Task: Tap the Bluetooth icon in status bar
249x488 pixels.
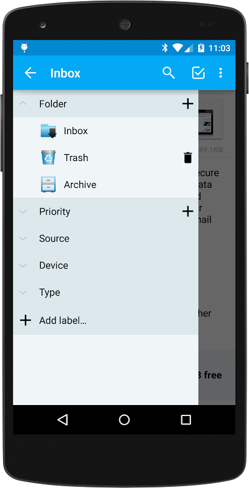Action: 165,48
